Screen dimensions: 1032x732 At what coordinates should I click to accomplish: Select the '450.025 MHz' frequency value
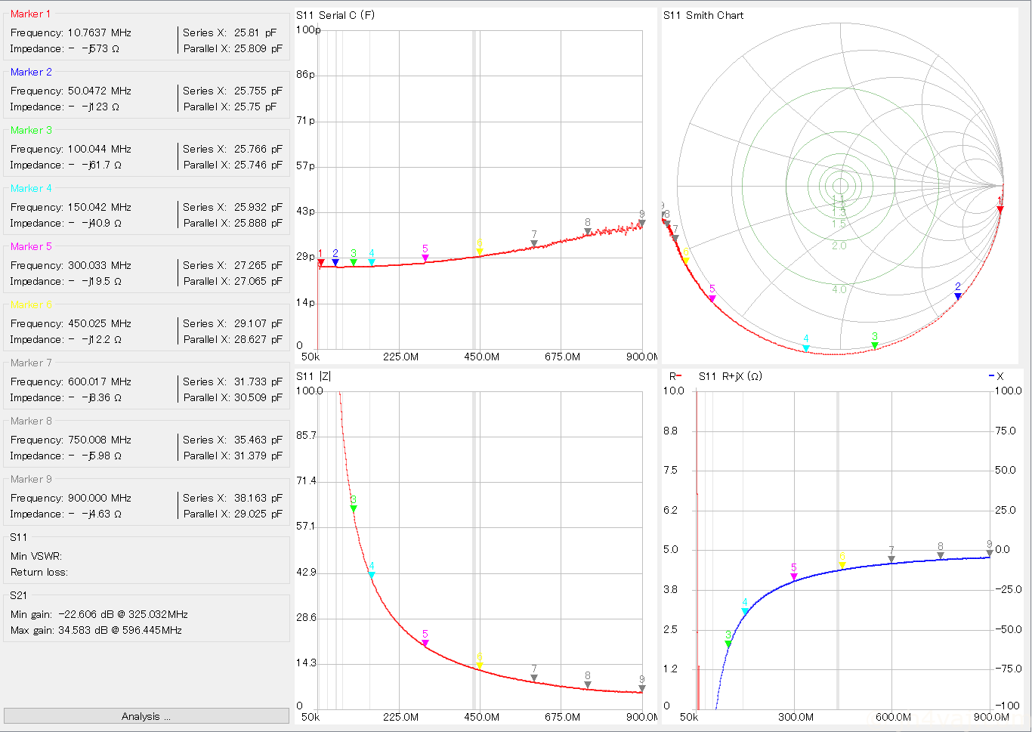pos(100,323)
